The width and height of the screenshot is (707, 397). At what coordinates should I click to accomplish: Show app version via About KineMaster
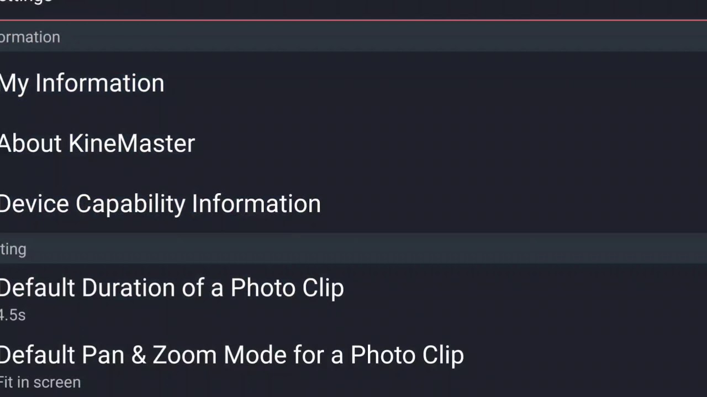click(x=353, y=143)
